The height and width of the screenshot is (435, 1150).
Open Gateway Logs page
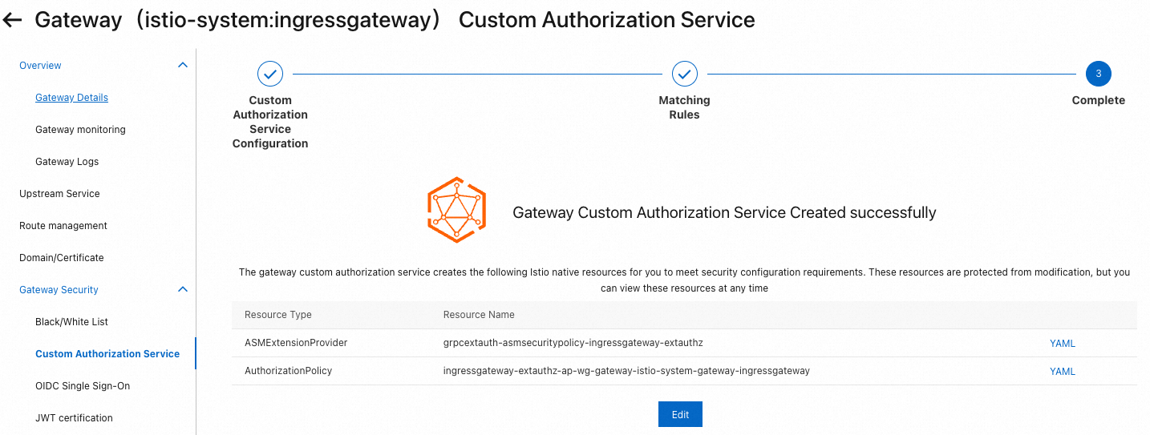point(67,162)
